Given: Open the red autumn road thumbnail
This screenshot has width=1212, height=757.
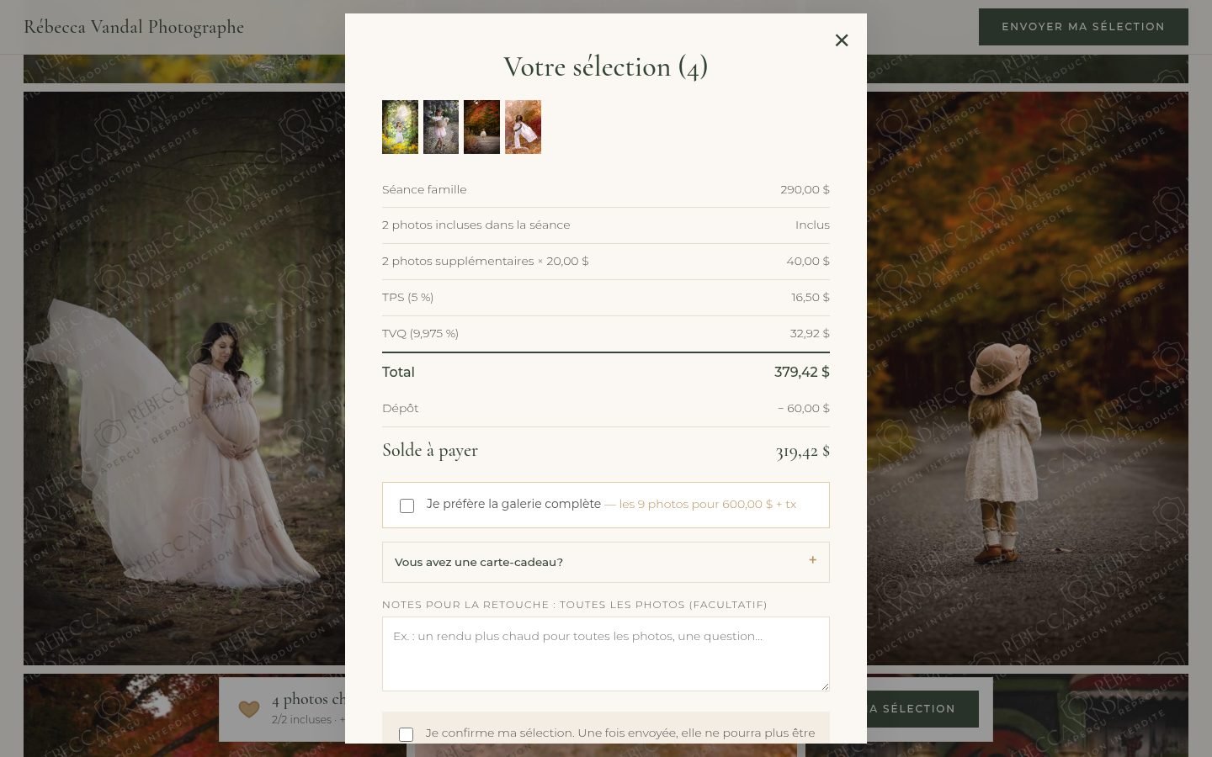Looking at the screenshot, I should point(481,127).
